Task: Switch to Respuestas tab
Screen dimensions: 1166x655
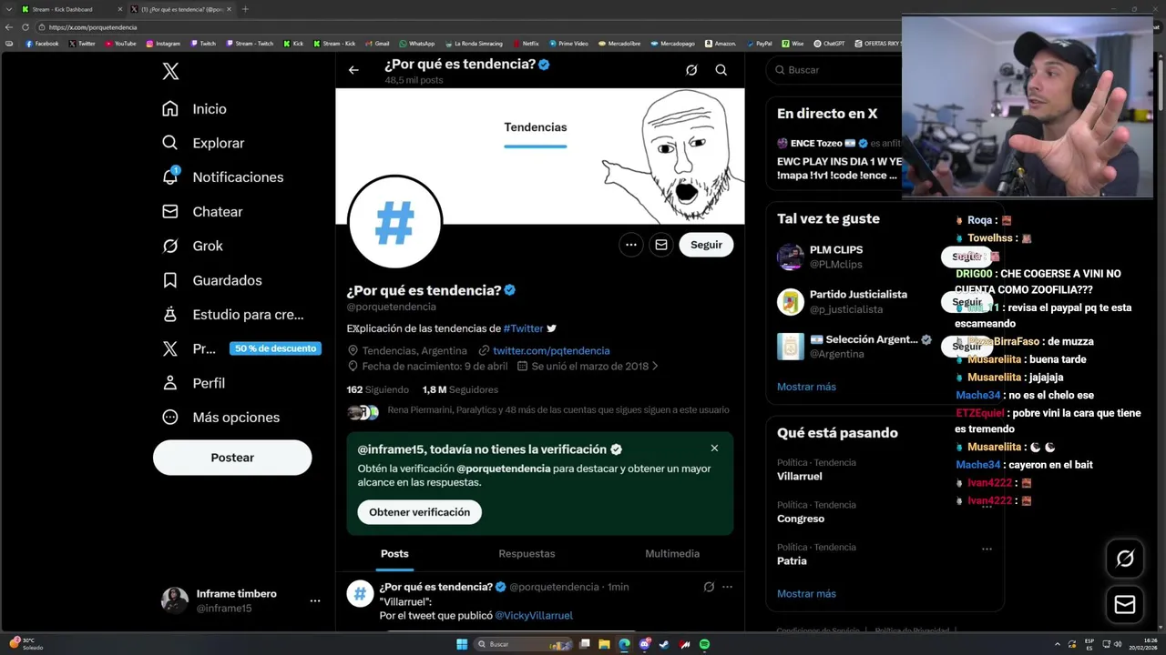Action: [527, 553]
